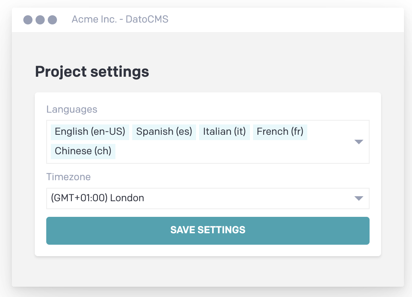Open the Timezone dropdown
Viewport: 412px width, 297px height.
[358, 198]
